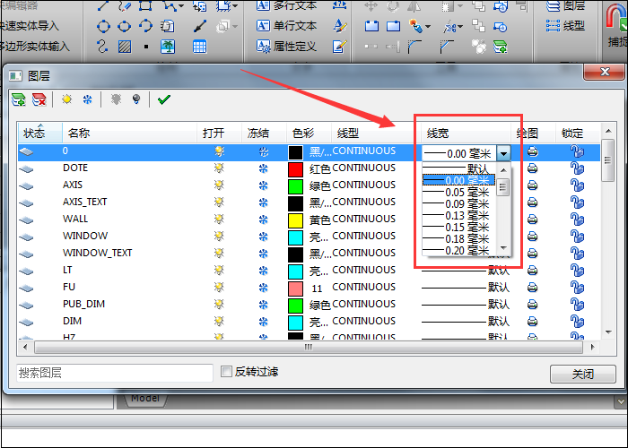628x448 pixels.
Task: Click the hatch fill tool in ribbon
Action: coord(125,47)
